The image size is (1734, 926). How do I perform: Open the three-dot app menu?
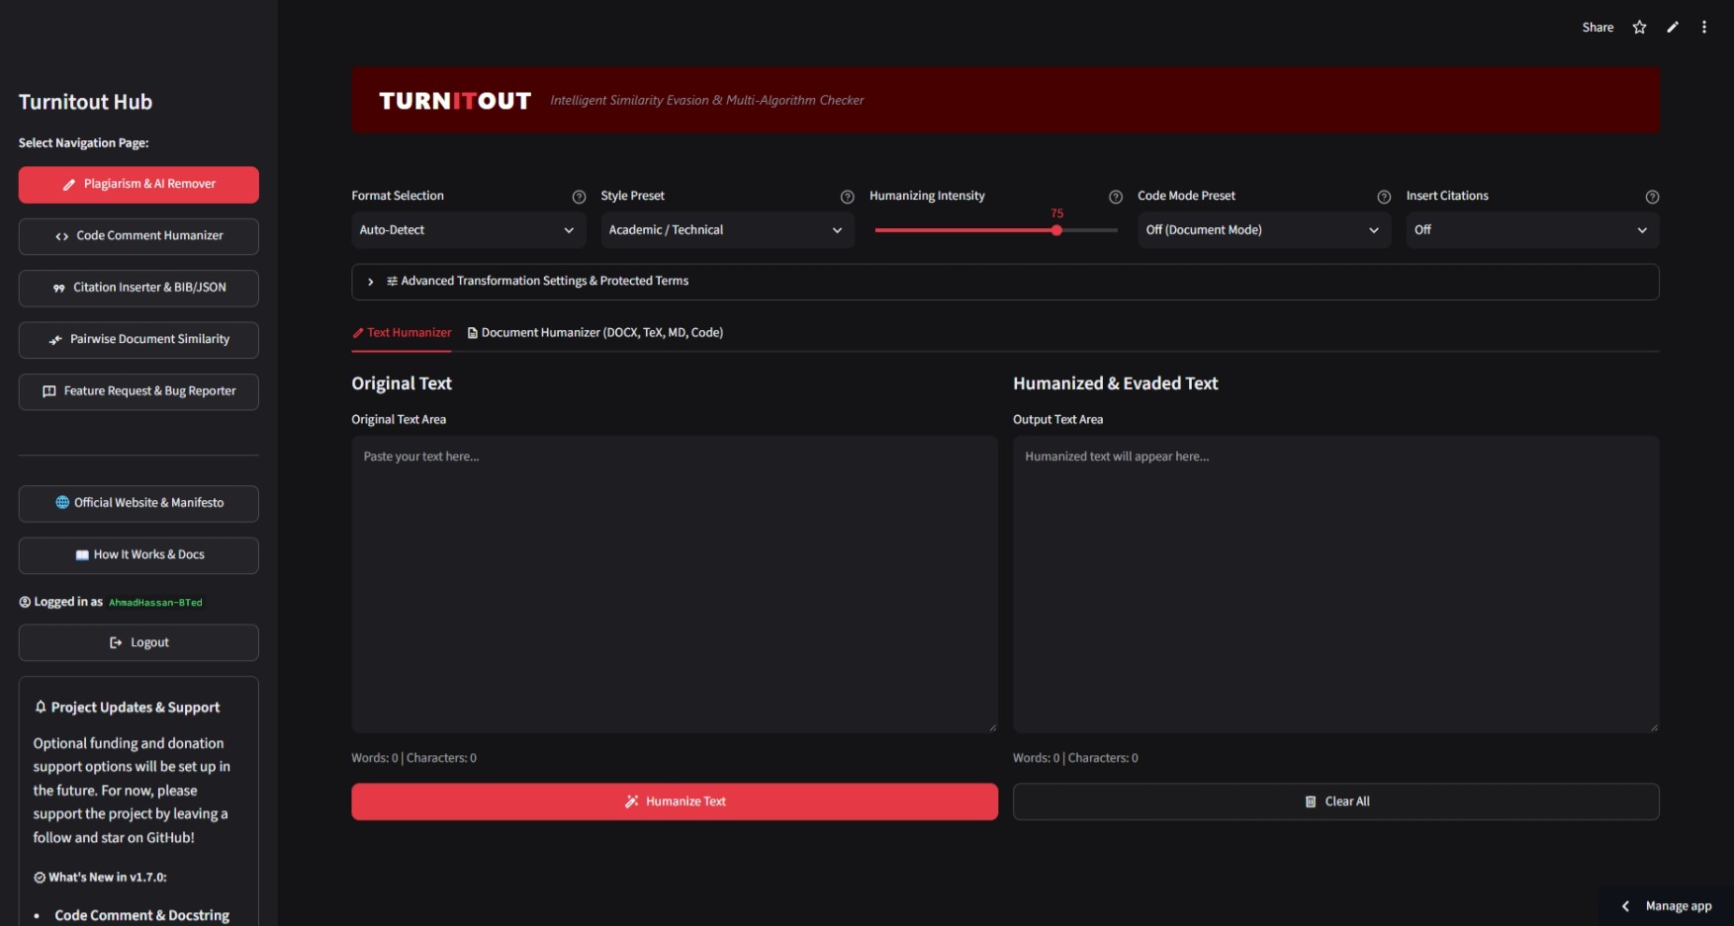coord(1704,28)
